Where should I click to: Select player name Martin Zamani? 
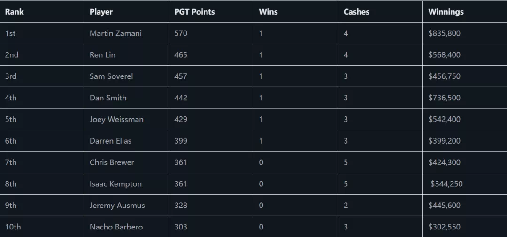(115, 33)
